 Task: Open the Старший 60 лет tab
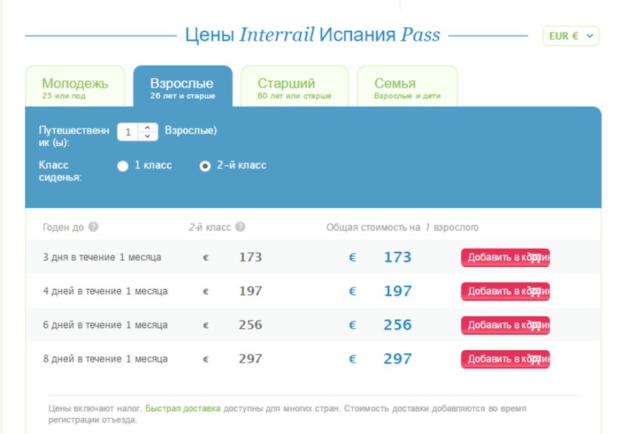click(295, 86)
